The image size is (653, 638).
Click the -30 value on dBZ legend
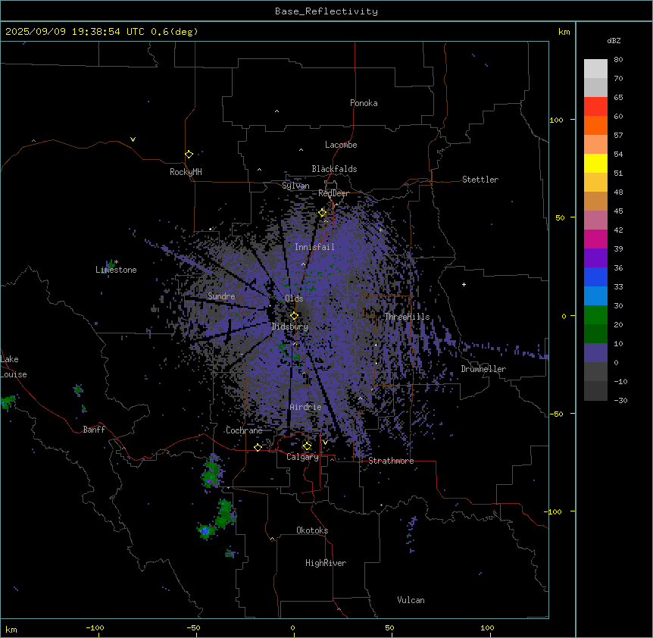[620, 400]
